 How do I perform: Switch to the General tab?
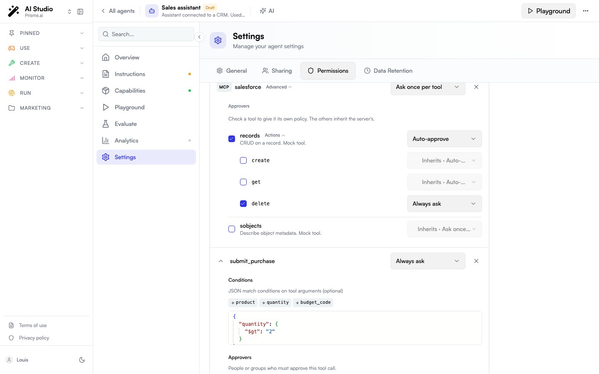pos(232,71)
